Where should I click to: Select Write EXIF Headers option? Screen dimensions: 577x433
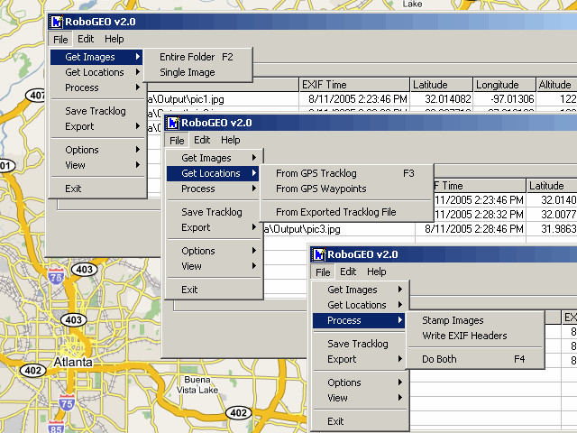[x=464, y=336]
